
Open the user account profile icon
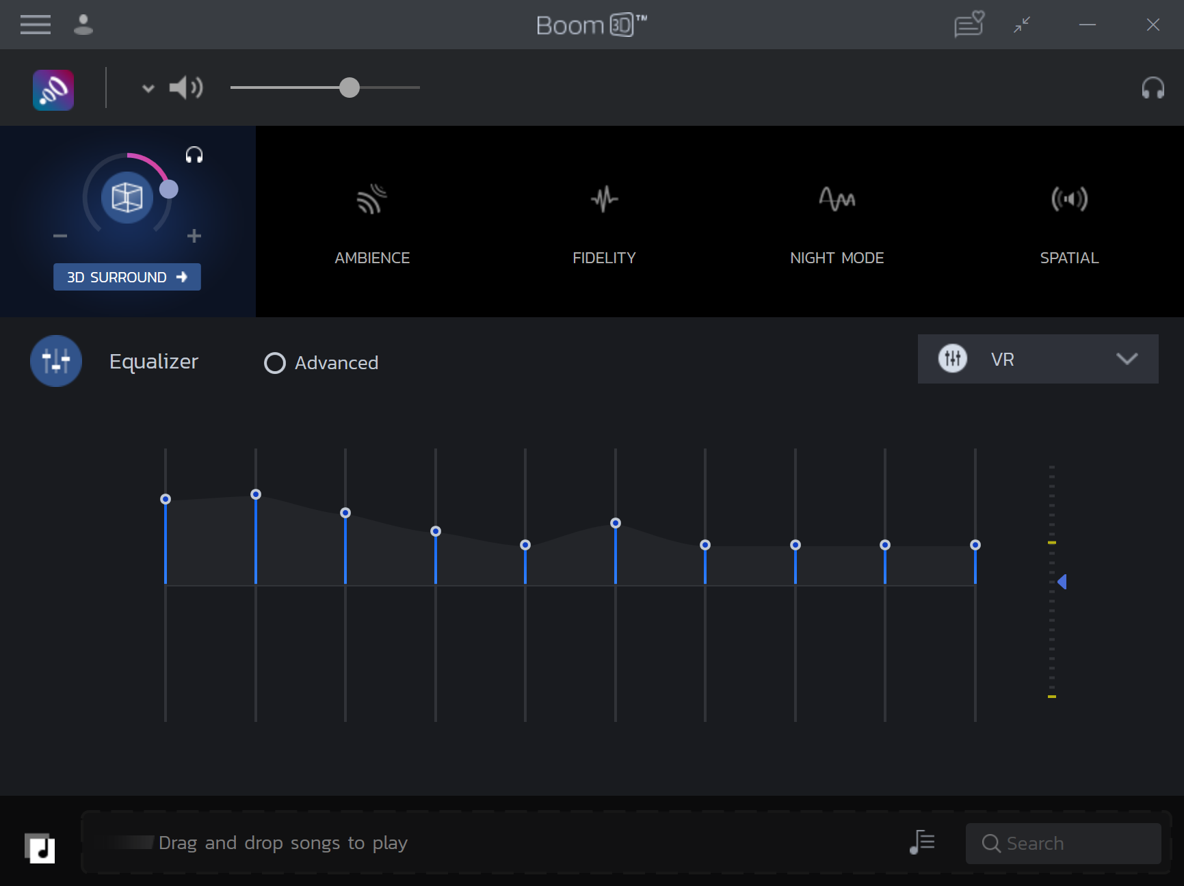(x=83, y=25)
